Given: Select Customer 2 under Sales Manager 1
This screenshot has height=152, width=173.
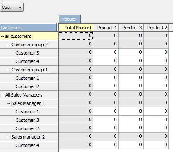Looking at the screenshot, I should [27, 128].
